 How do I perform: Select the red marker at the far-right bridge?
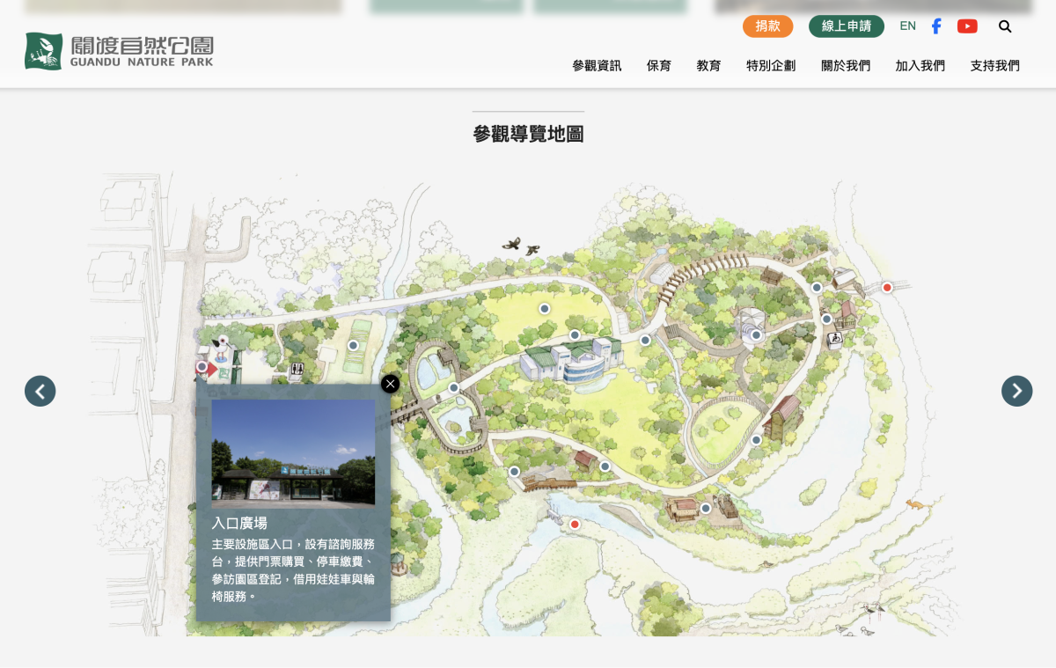pos(887,288)
